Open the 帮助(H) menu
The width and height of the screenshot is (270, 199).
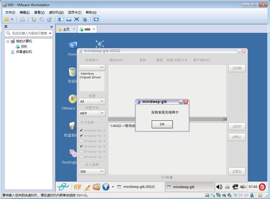pos(91,13)
